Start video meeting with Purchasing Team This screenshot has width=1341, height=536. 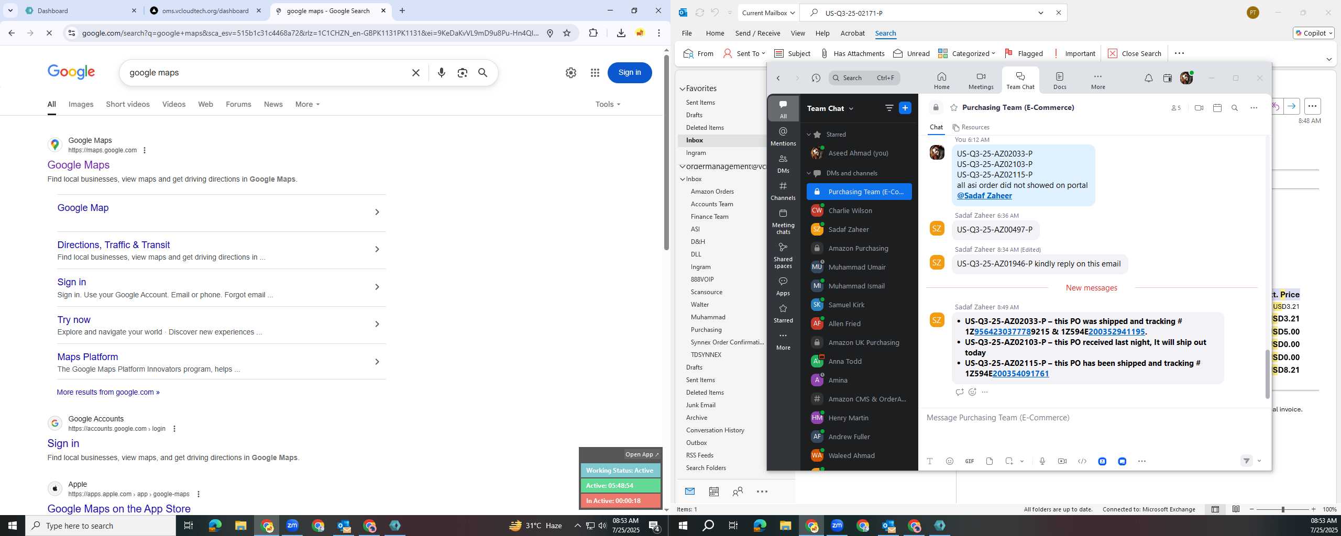1199,108
